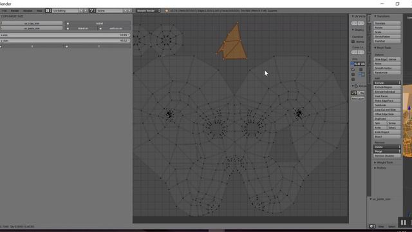The width and height of the screenshot is (412, 232).
Task: Click the UV Editing layout field
Action: pyautogui.click(x=65, y=11)
